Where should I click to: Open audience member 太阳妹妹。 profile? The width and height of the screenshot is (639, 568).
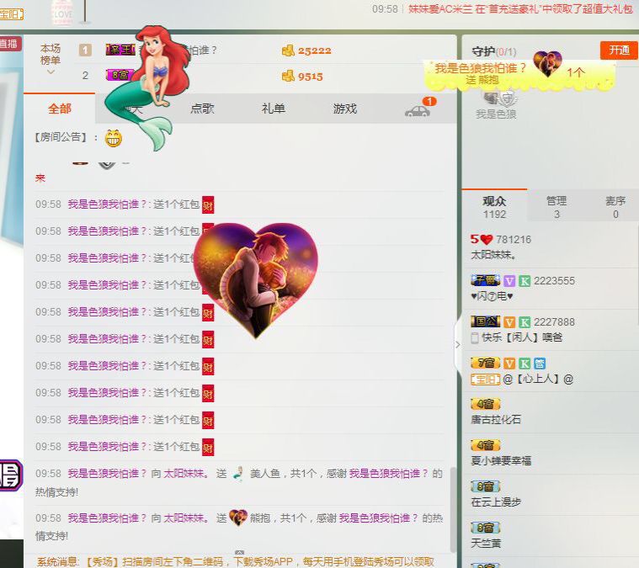pyautogui.click(x=494, y=255)
